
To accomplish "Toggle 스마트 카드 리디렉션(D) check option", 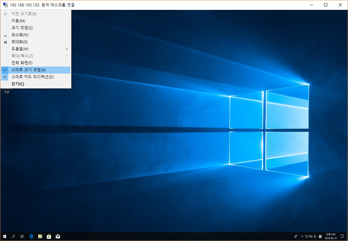I will 36,77.
